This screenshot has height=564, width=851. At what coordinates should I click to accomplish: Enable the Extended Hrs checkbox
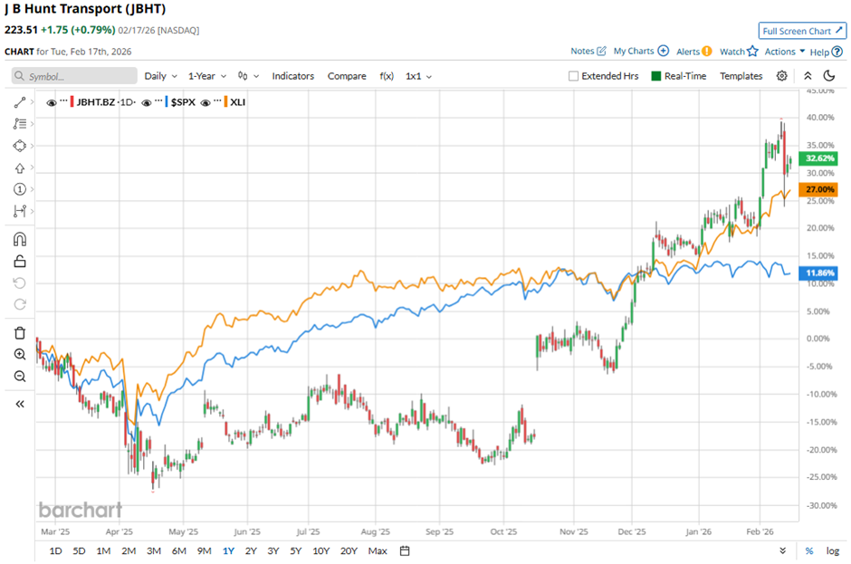pos(573,76)
